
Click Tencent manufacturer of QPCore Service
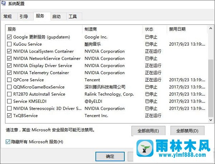click(x=92, y=80)
